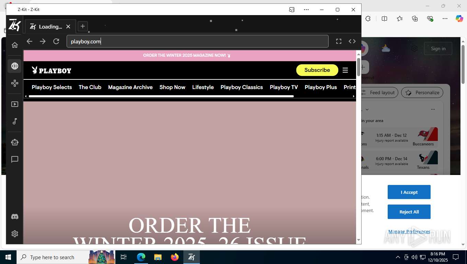467x264 pixels.
Task: Open the hamburger menu on Playboy page
Action: pyautogui.click(x=345, y=70)
